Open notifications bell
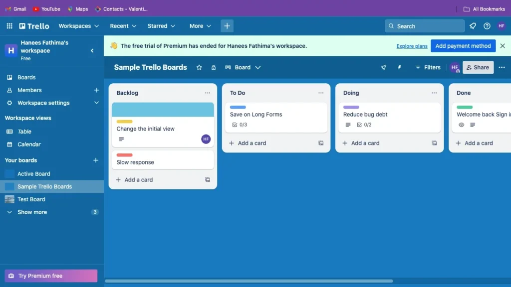The width and height of the screenshot is (511, 287). pyautogui.click(x=472, y=25)
